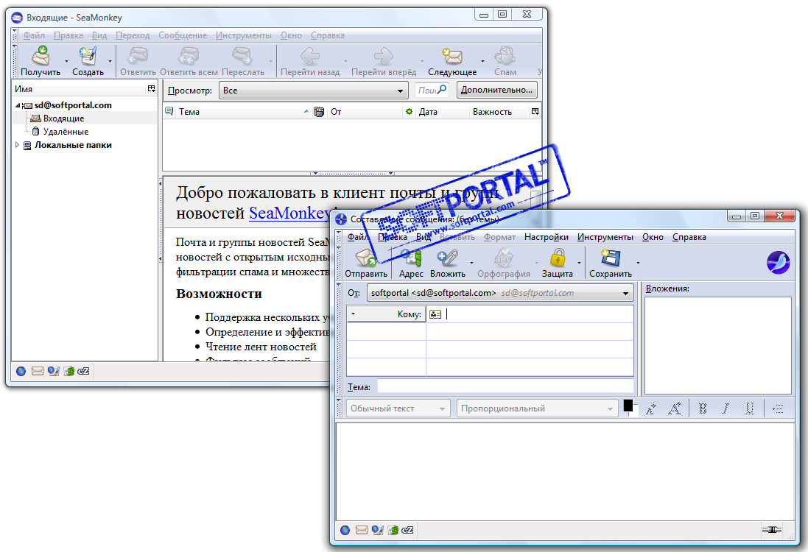This screenshot has height=552, width=808.
Task: Click the Вложения attachments pane
Action: [x=718, y=345]
